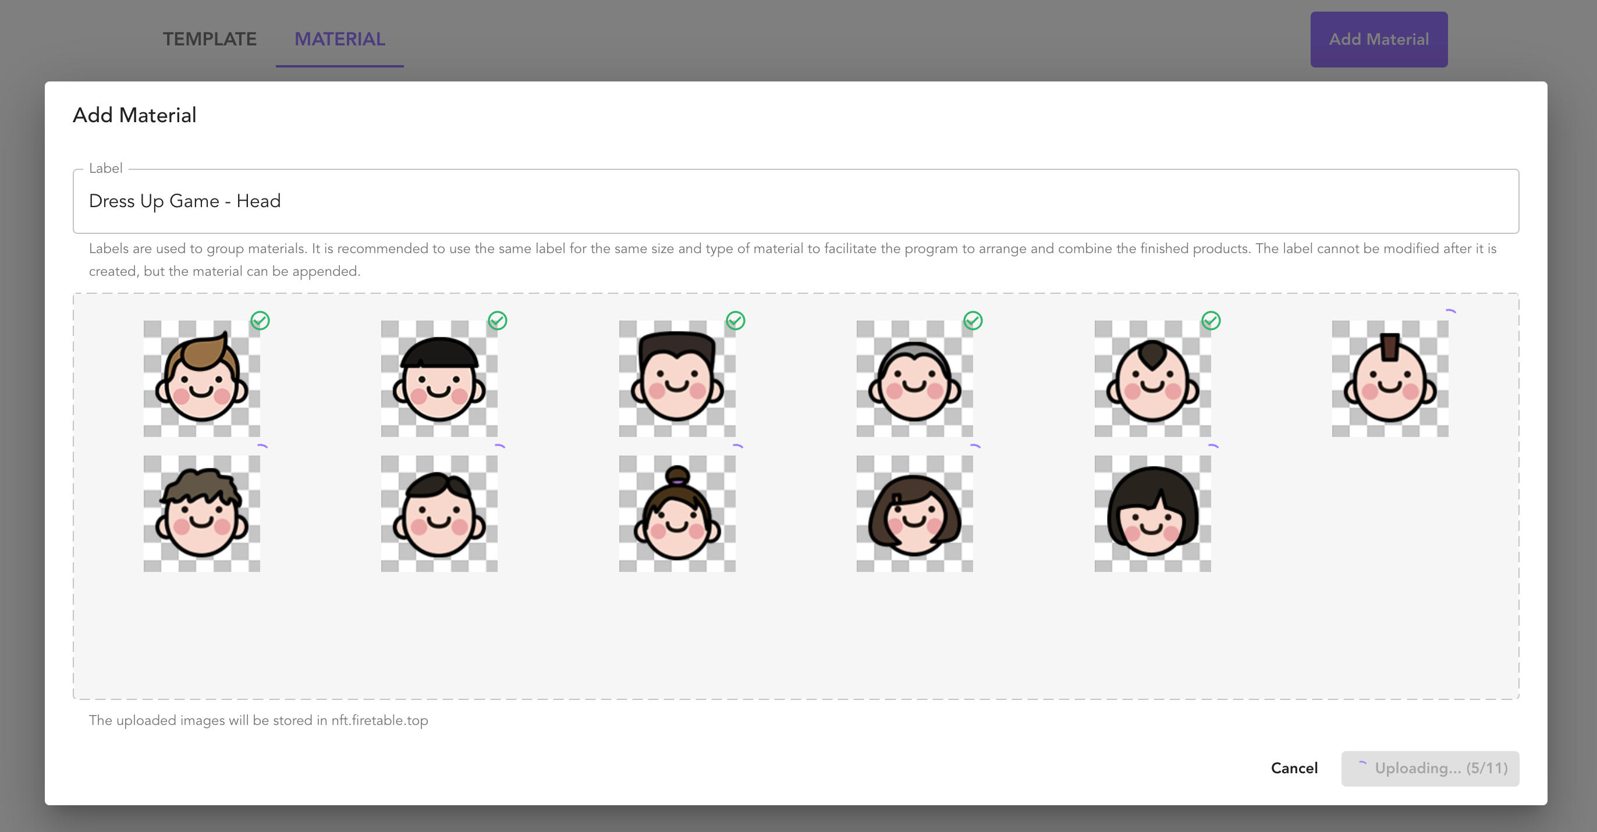Select the hair-bun girl head thumbnail
The image size is (1597, 832).
click(x=676, y=514)
